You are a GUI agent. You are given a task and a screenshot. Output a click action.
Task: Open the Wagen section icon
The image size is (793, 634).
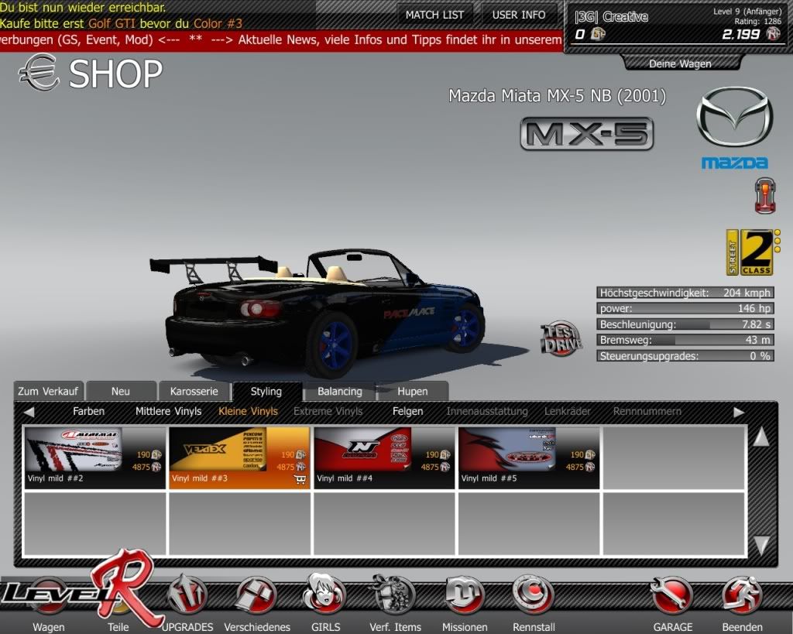click(x=48, y=598)
